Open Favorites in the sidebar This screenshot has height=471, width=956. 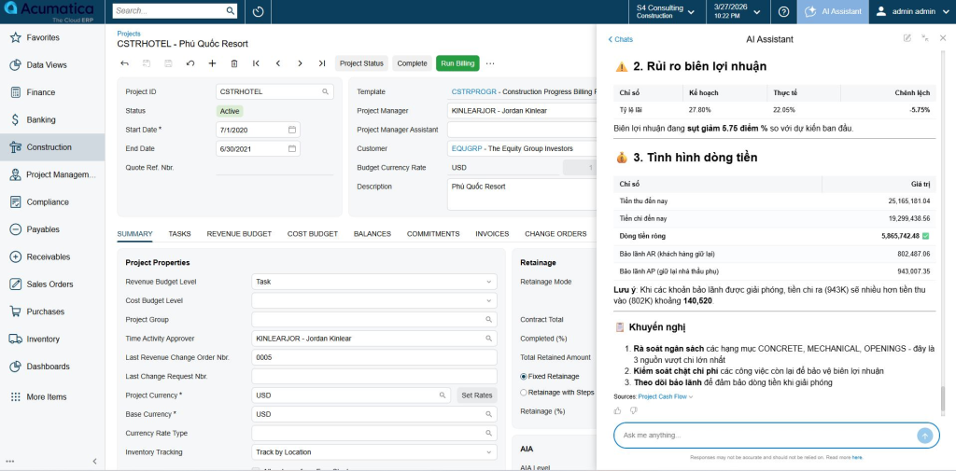[x=52, y=38]
